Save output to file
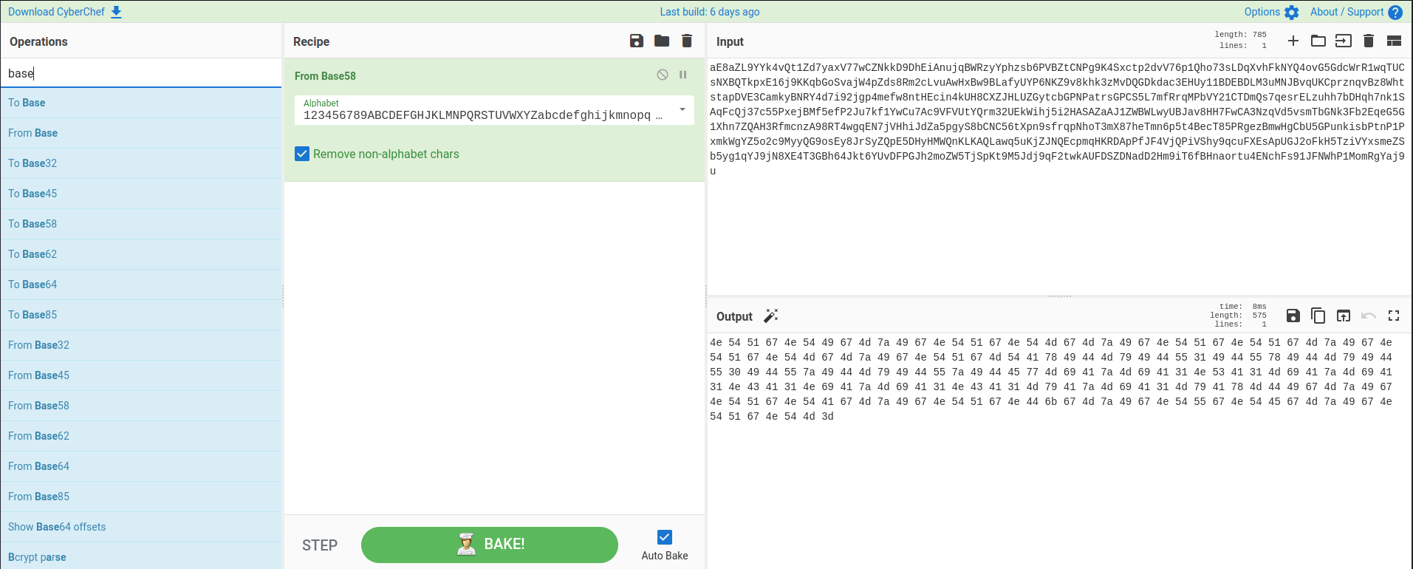 pos(1293,316)
